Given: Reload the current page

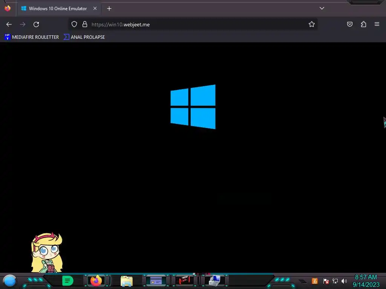Looking at the screenshot, I should pos(36,24).
